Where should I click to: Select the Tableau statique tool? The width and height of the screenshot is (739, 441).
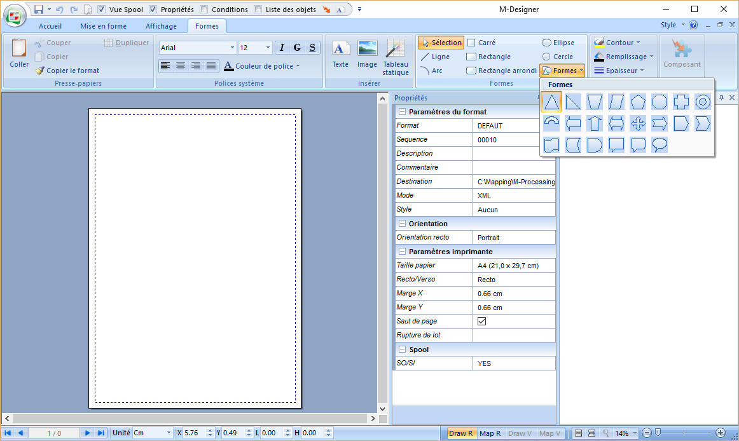[x=396, y=56]
